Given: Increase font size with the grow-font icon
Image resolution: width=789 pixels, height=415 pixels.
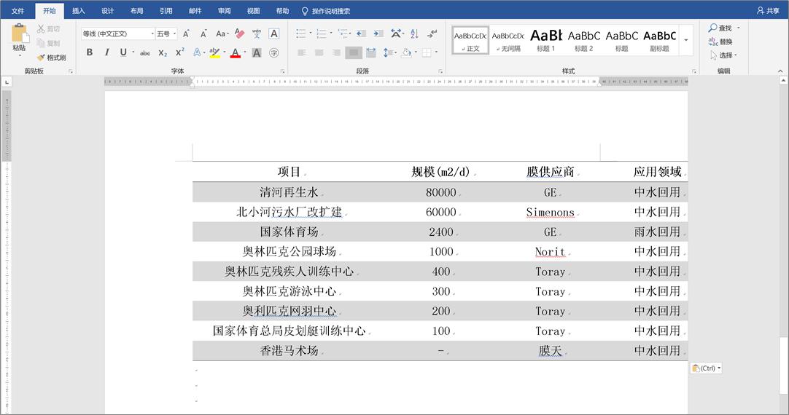Looking at the screenshot, I should (186, 33).
